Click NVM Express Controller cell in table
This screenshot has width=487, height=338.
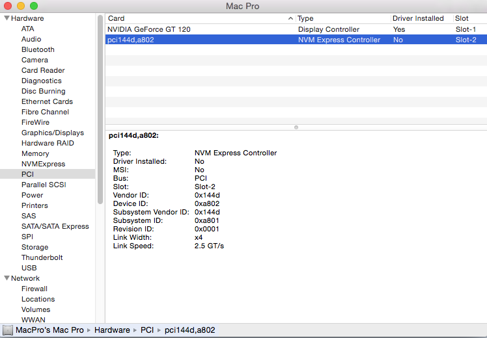339,40
